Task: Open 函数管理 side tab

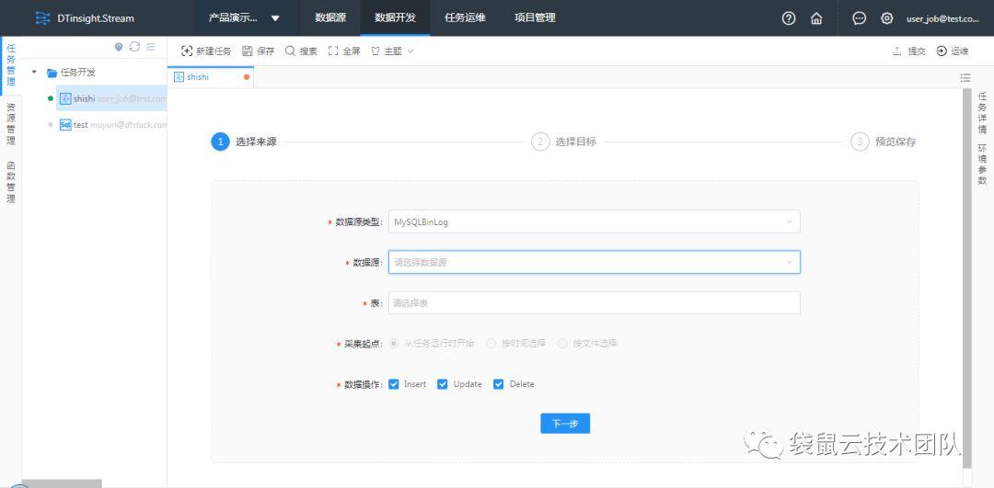Action: pos(11,182)
